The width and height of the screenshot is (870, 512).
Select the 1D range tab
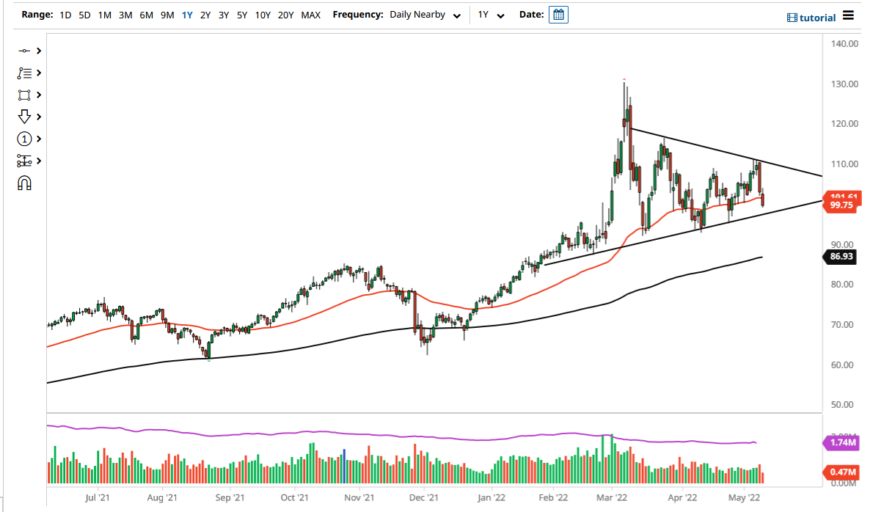pos(65,14)
